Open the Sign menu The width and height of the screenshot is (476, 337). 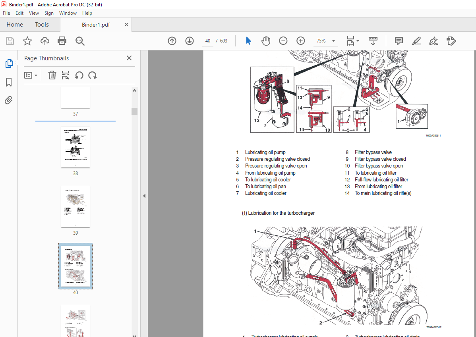49,13
